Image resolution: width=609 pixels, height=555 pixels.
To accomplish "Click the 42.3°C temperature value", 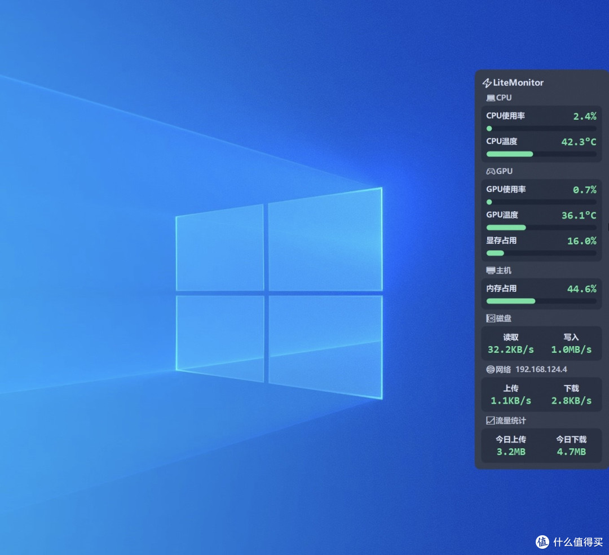I will coord(579,142).
